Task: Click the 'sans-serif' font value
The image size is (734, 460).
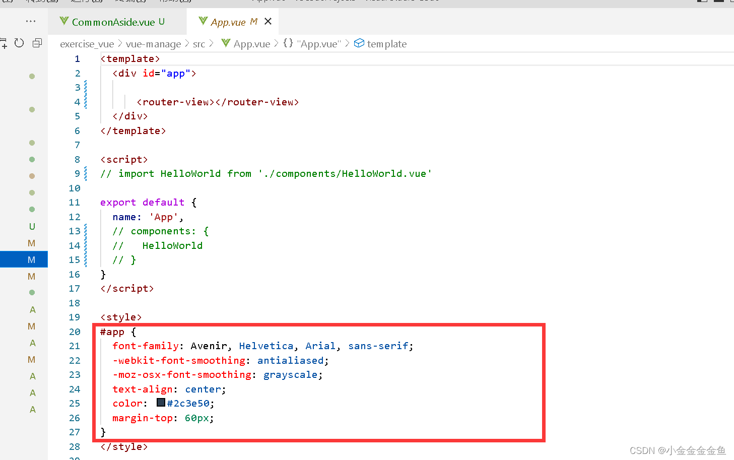Action: [378, 346]
